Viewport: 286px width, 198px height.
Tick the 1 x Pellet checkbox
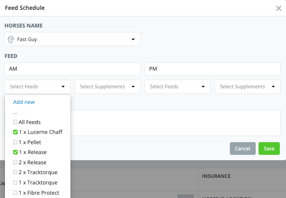(15, 142)
